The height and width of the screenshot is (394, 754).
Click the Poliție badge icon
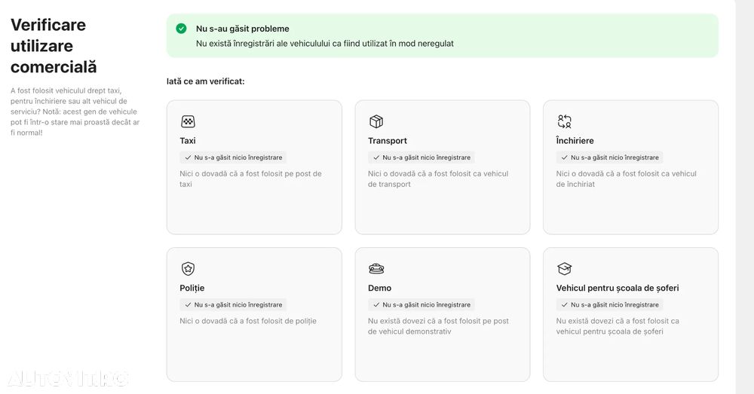[188, 269]
